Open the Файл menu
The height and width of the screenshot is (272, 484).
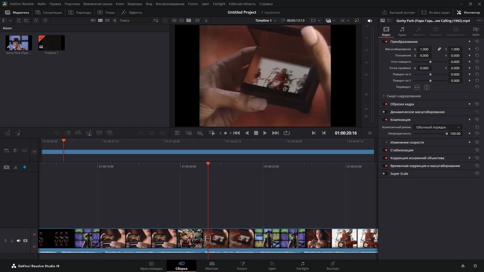click(42, 4)
